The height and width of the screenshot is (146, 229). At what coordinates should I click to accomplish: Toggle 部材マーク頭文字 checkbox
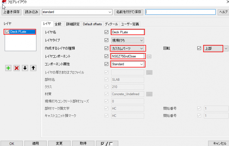106,108
